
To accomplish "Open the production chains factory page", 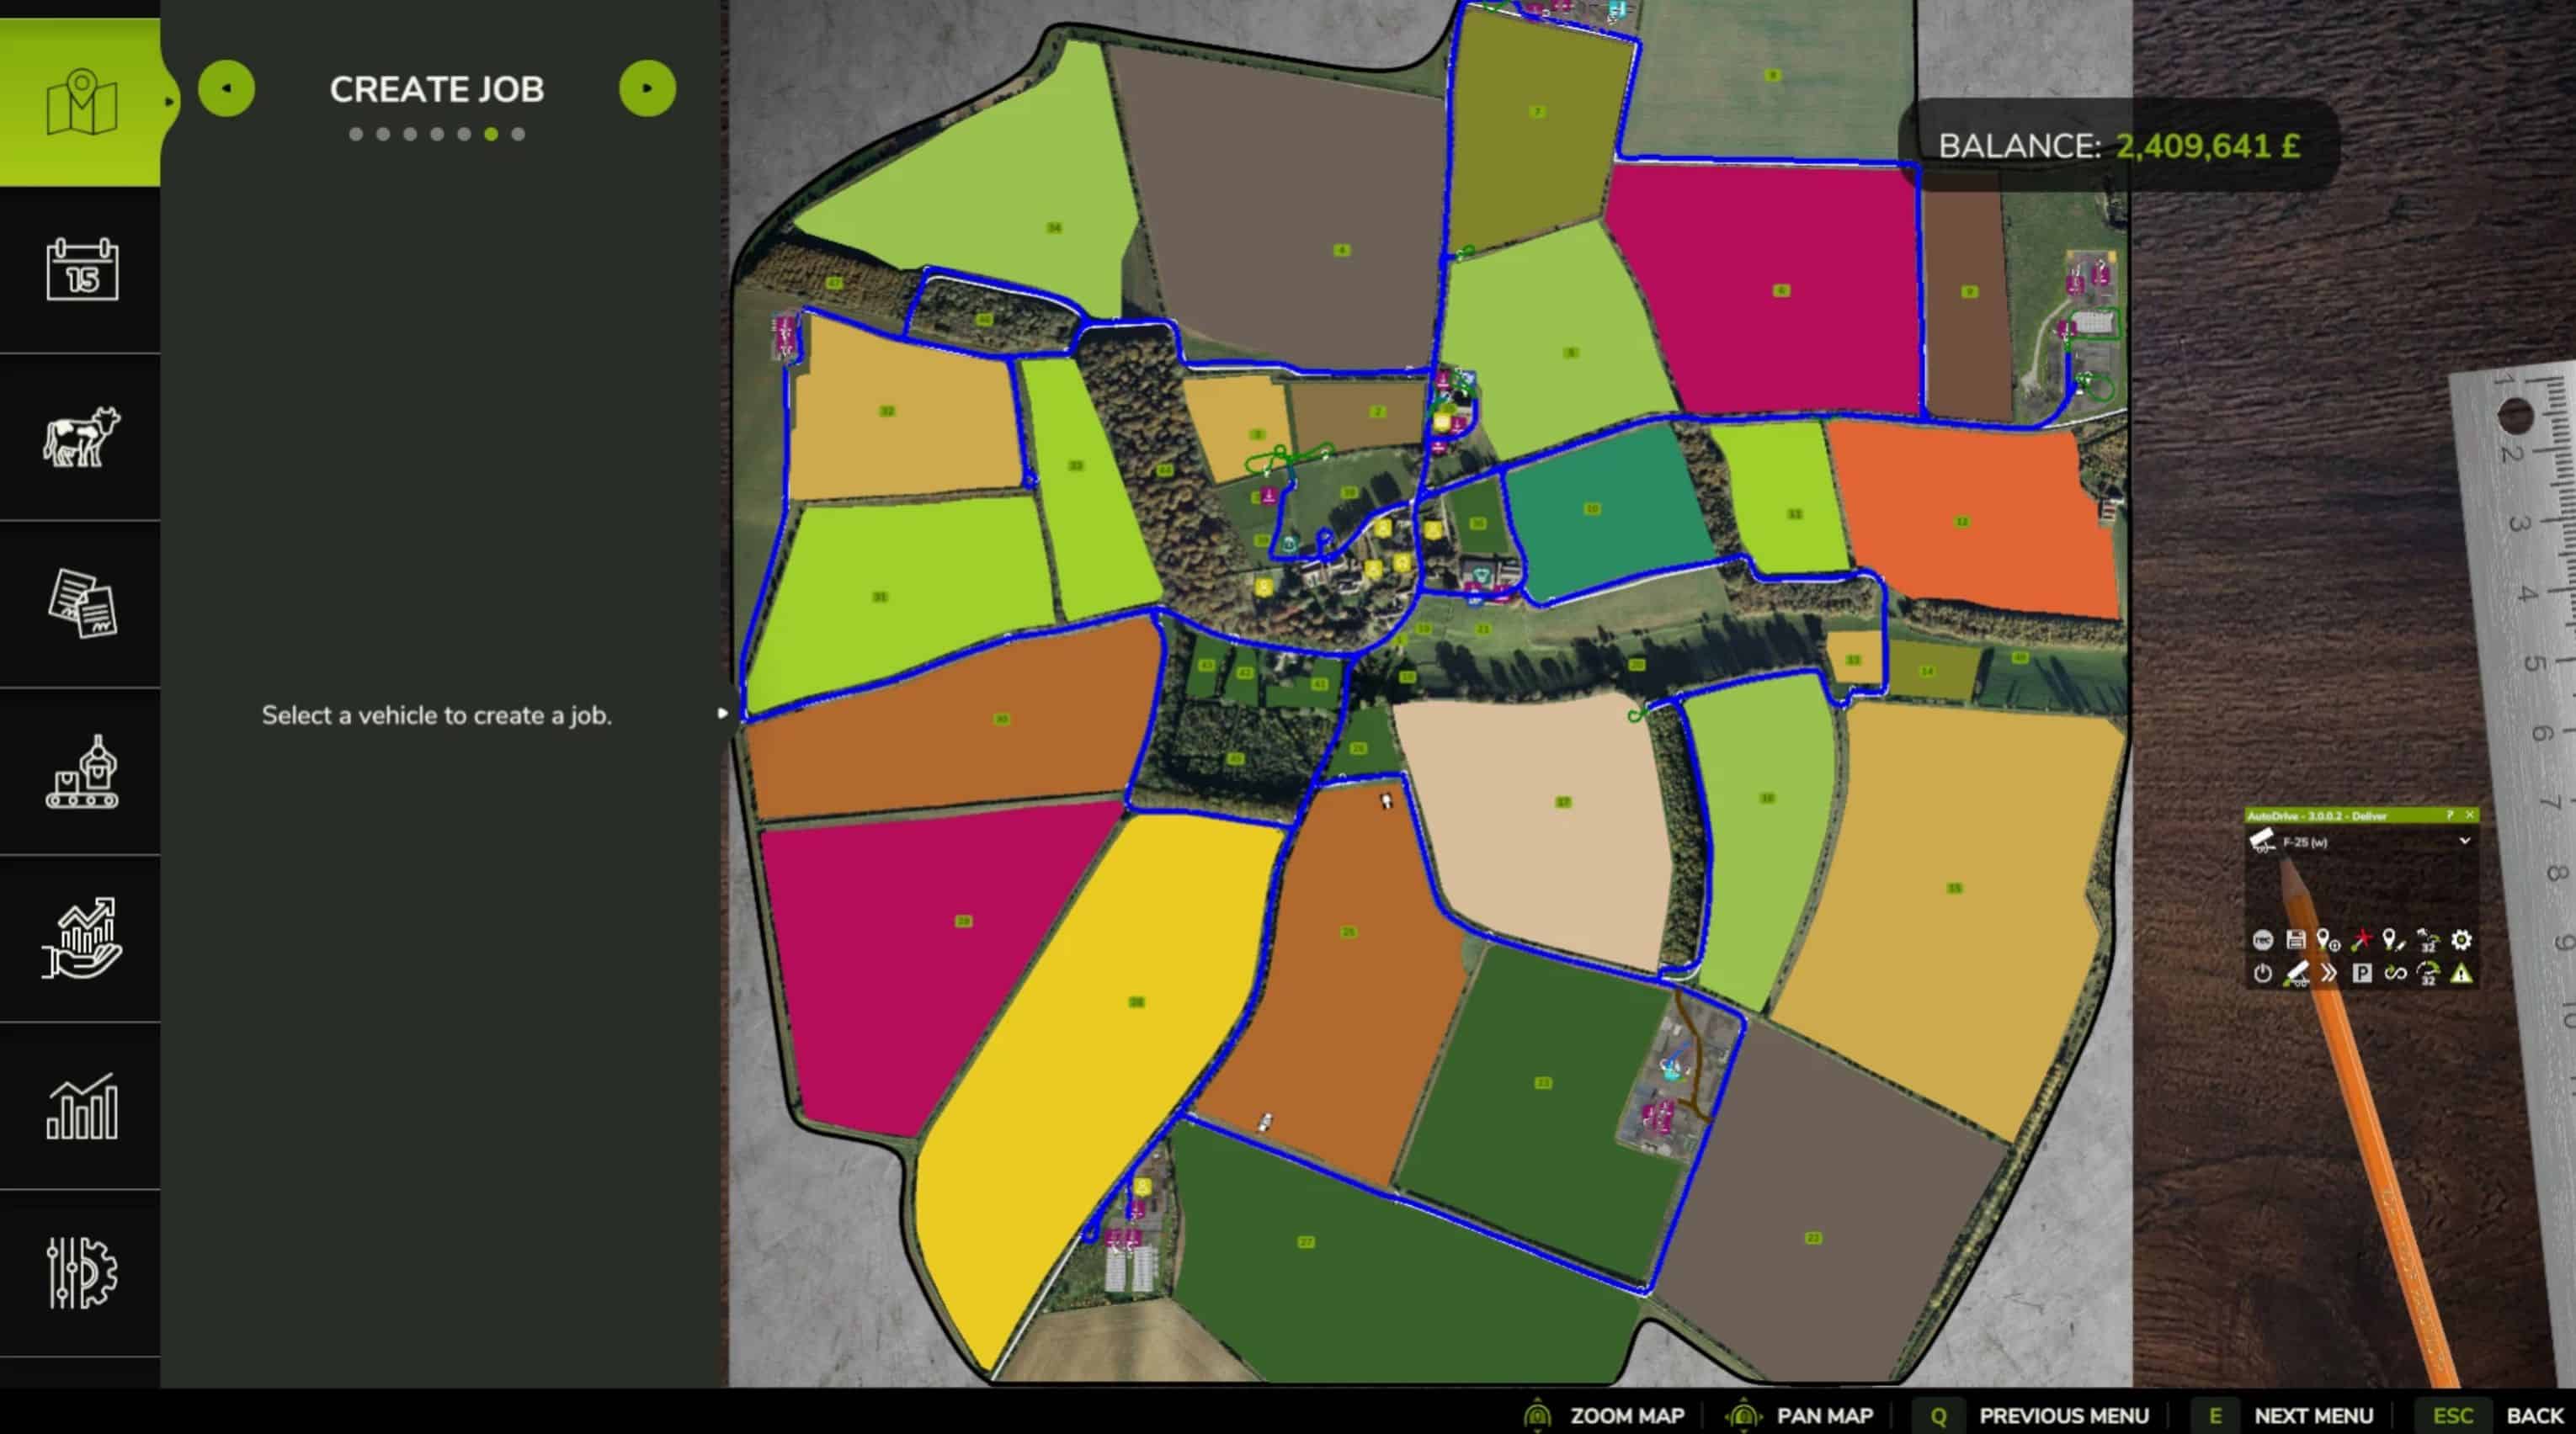I will click(x=82, y=771).
